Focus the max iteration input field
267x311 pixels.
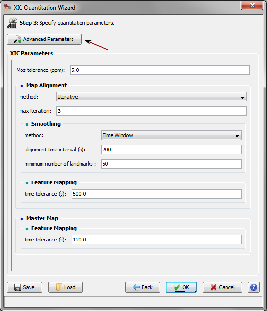[152, 111]
